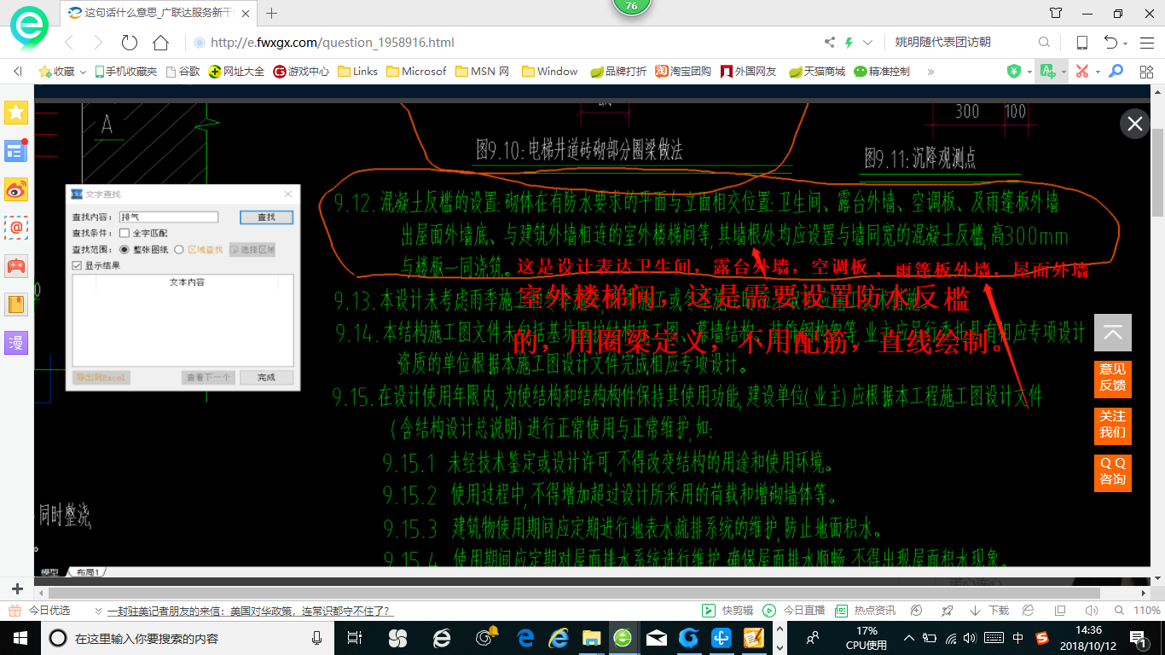
Task: Toggle the 全字匹配 checkbox
Action: tap(125, 233)
